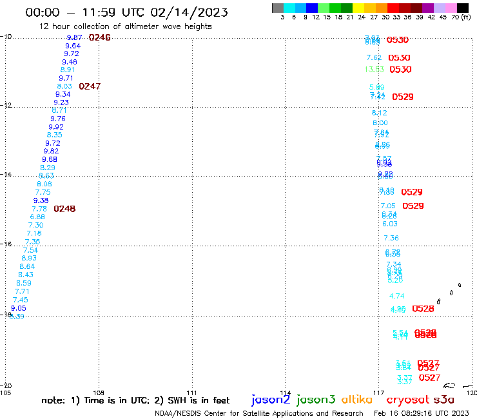Click the title '00:00 – 11:59 UTC 02/14/2023'

tap(126, 12)
